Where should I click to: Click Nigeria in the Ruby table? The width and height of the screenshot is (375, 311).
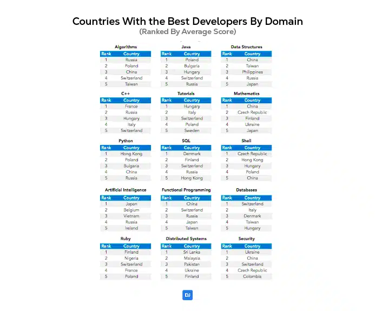click(x=131, y=258)
